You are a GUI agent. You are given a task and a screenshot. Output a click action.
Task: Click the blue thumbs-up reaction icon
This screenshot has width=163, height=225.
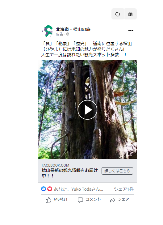pos(44,189)
